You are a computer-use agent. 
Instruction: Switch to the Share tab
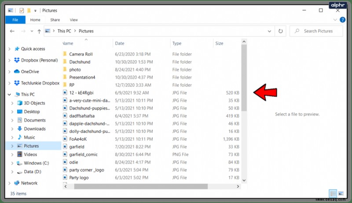pos(55,20)
